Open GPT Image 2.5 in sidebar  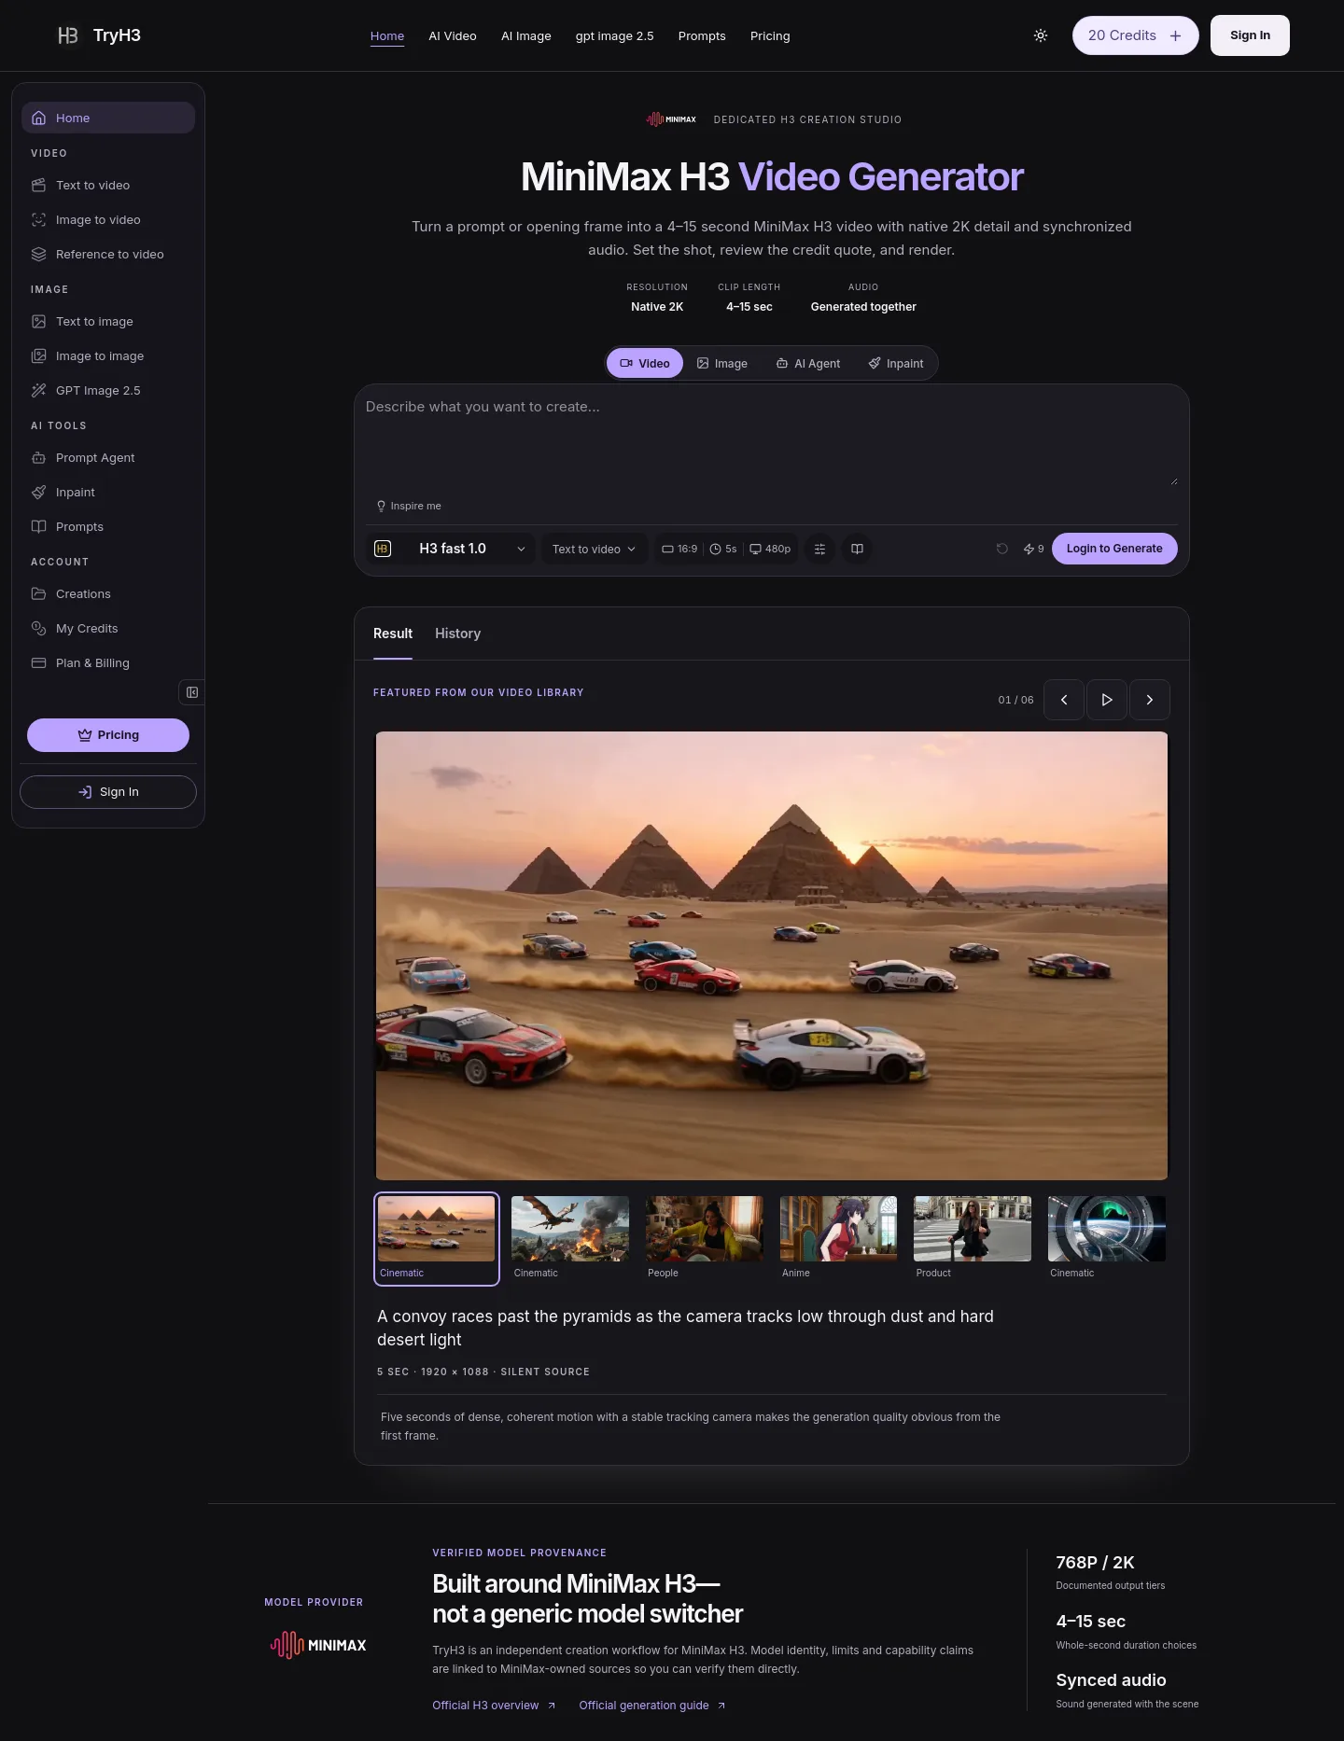coord(108,390)
